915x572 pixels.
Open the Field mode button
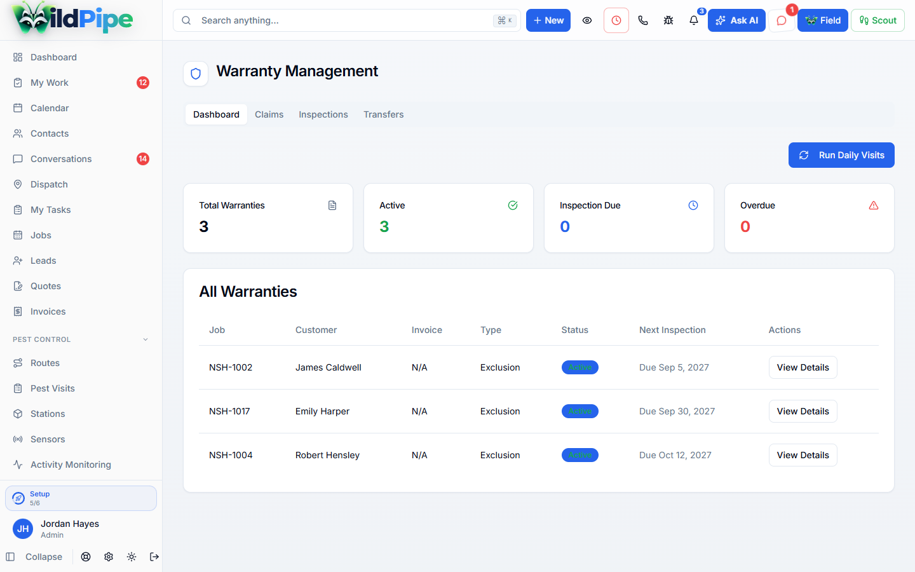[x=823, y=20]
